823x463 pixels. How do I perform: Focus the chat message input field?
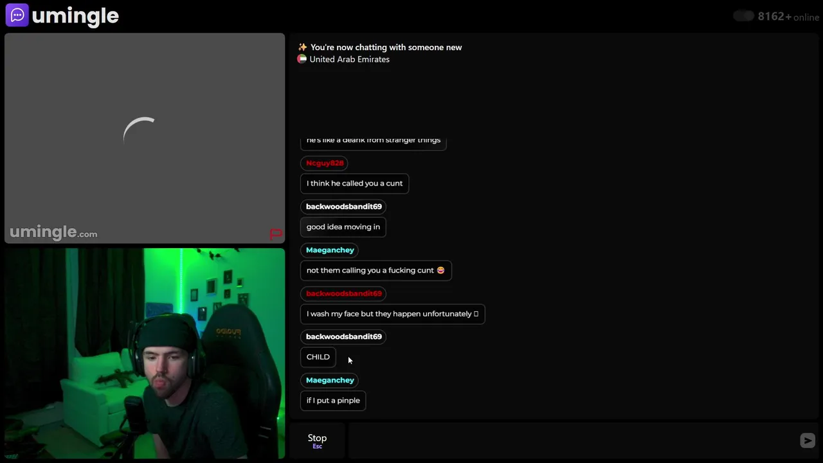click(x=572, y=440)
